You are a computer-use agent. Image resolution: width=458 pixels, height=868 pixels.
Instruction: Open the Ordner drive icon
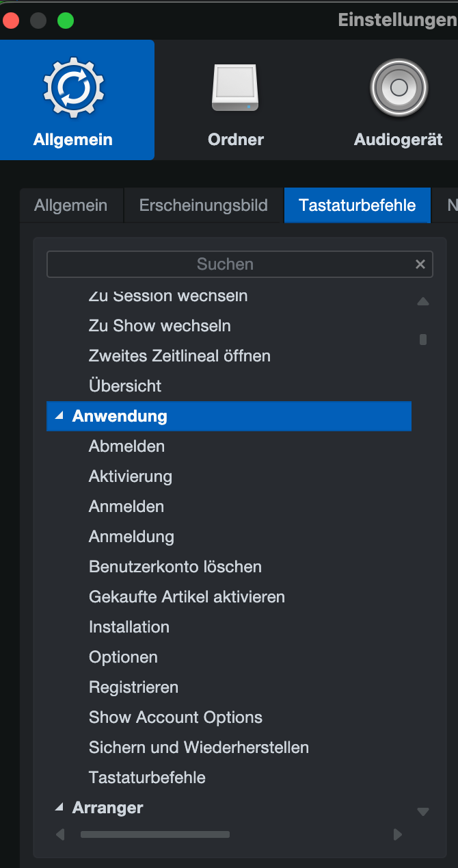(x=235, y=89)
